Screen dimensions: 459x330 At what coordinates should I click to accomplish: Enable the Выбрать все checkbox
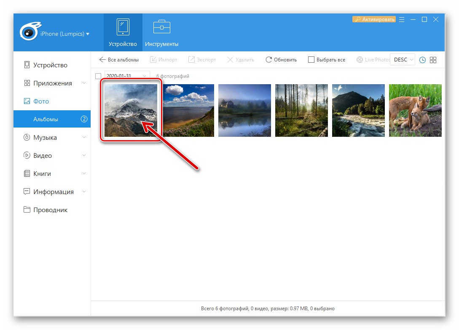pyautogui.click(x=311, y=59)
